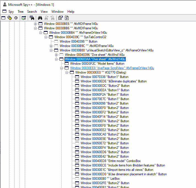Expand Window 00030B9C AfxMDIFrame140u node
Screen dimensions: 196x188
click(51, 46)
